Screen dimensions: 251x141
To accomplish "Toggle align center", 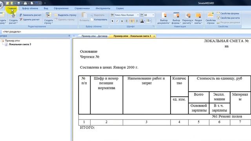I will (132, 21).
